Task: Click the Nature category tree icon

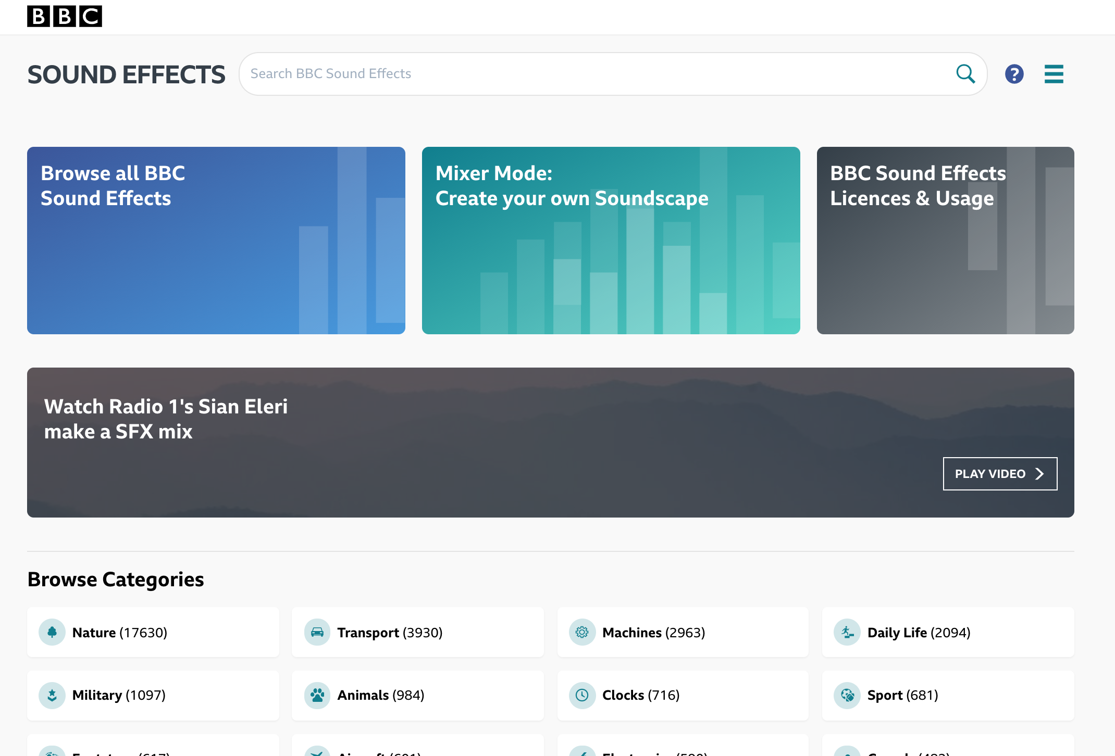Action: [x=52, y=632]
